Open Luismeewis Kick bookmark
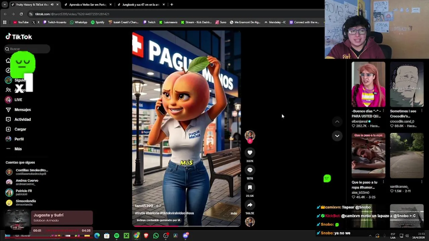The width and height of the screenshot is (429, 241). click(x=168, y=22)
